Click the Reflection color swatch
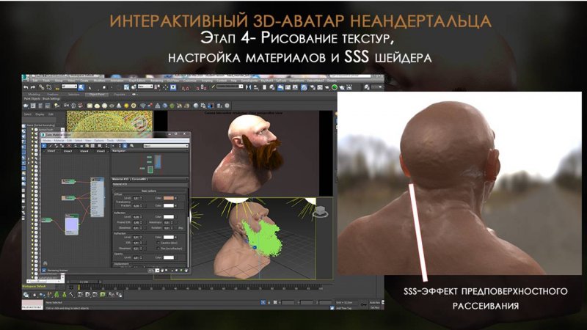Image resolution: width=587 pixels, height=330 pixels. click(169, 217)
